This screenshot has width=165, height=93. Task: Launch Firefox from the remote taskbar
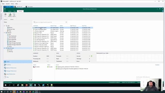27,85
